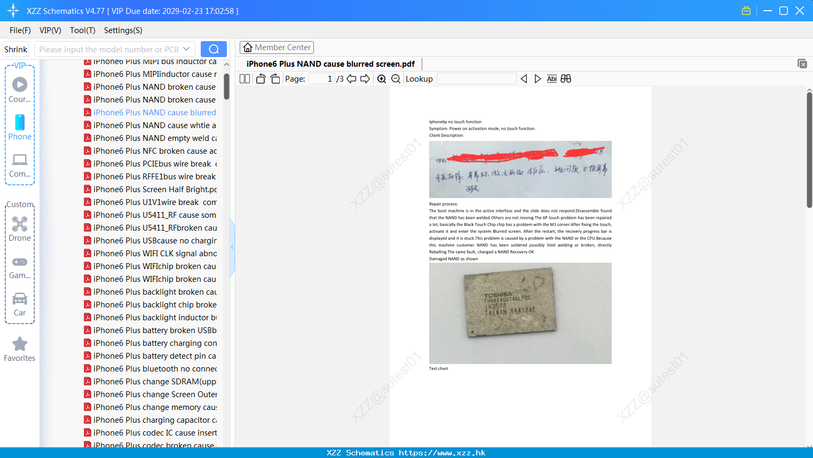
Task: Open the yellow toolbox icon in title bar
Action: point(746,11)
